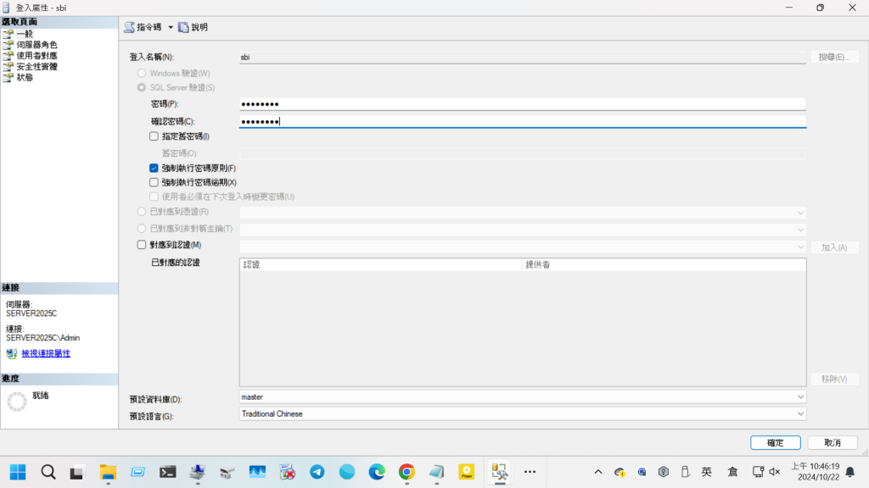Select the 伺服器角色 page
This screenshot has width=869, height=488.
(x=36, y=45)
